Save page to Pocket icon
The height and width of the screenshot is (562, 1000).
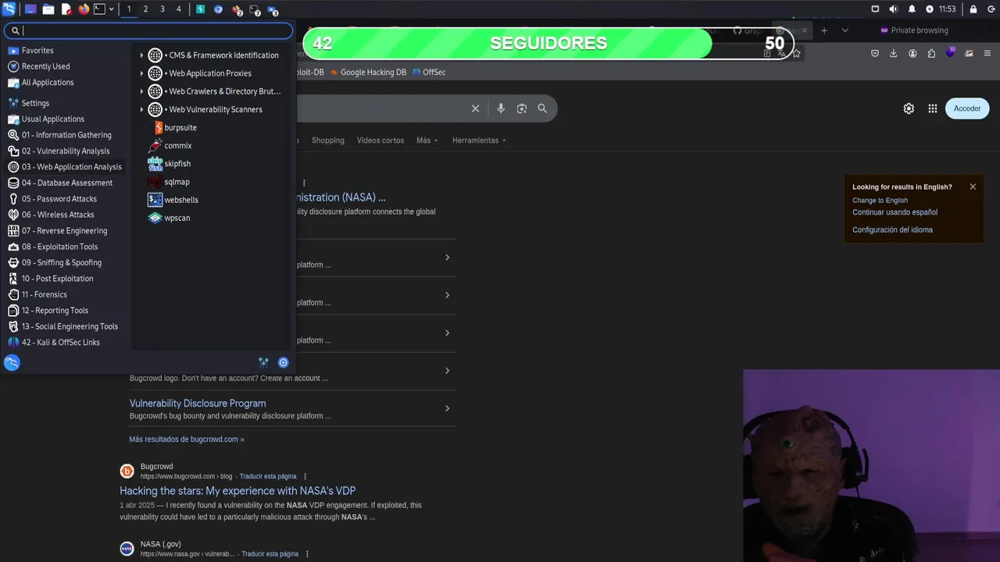(x=875, y=53)
